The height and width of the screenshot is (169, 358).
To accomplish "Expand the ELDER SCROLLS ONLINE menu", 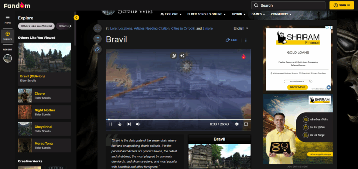I will point(206,14).
